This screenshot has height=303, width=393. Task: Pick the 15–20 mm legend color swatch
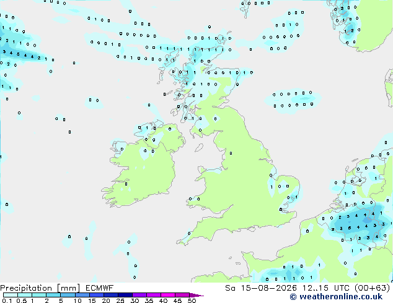(97, 295)
